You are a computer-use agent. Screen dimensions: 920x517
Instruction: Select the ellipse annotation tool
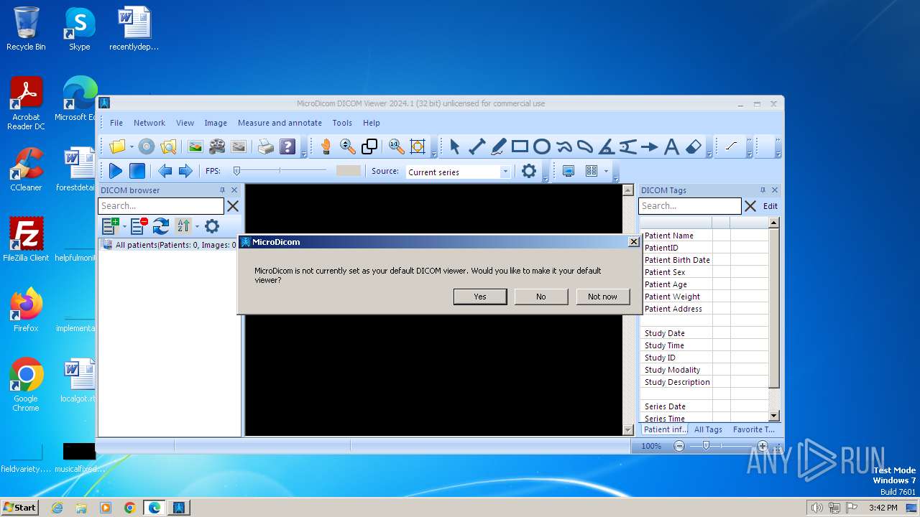(x=542, y=146)
